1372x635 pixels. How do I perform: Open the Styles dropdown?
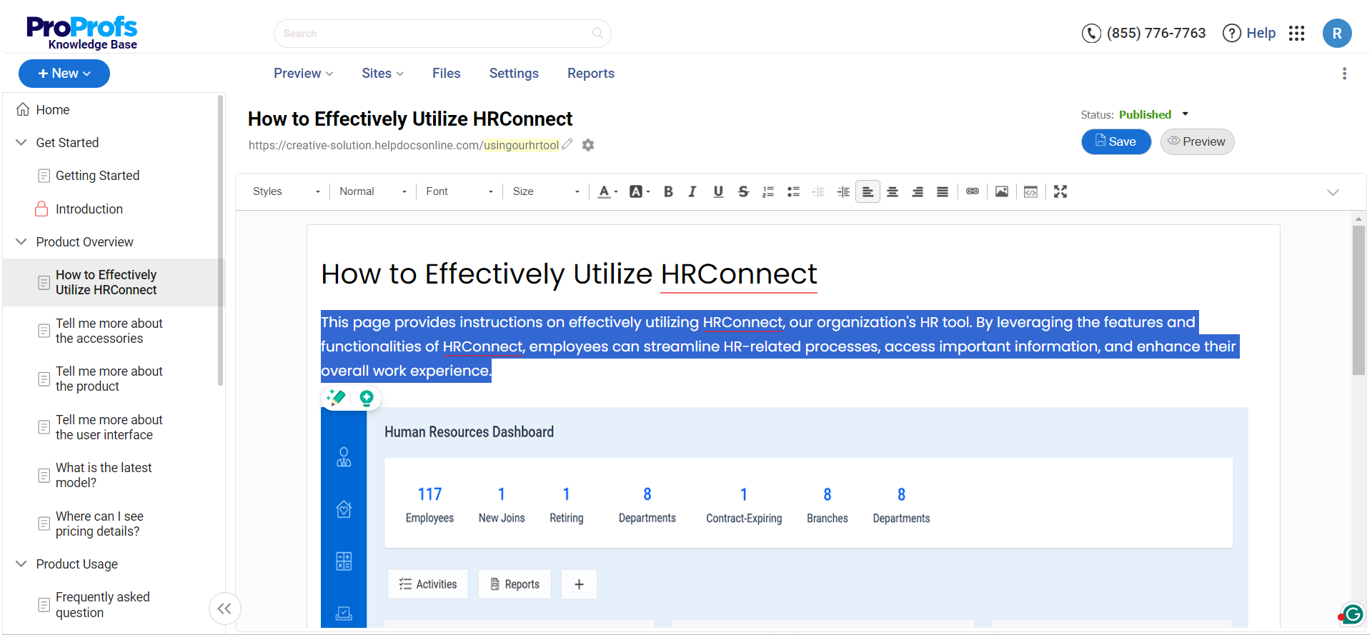(286, 191)
